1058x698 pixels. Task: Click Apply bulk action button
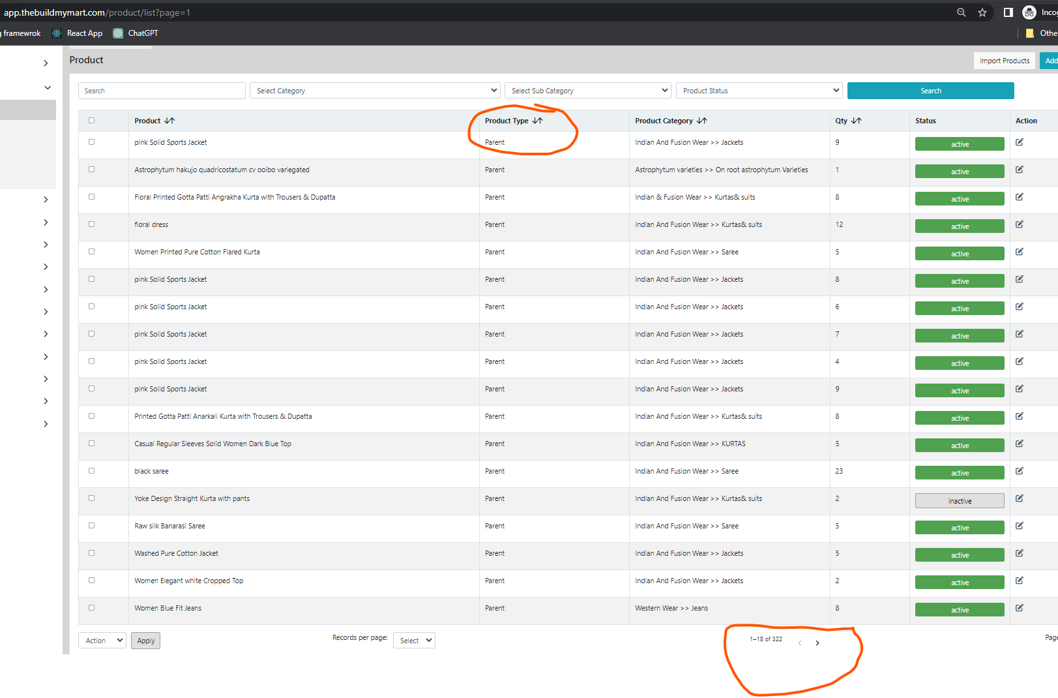coord(146,641)
